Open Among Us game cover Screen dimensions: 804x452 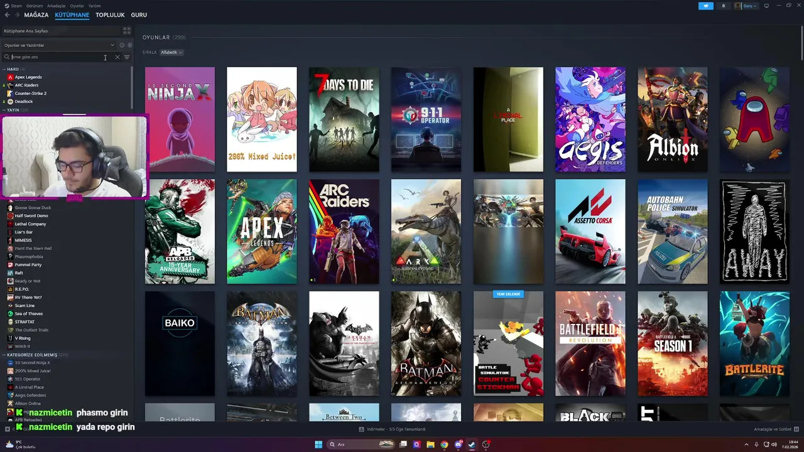point(754,119)
